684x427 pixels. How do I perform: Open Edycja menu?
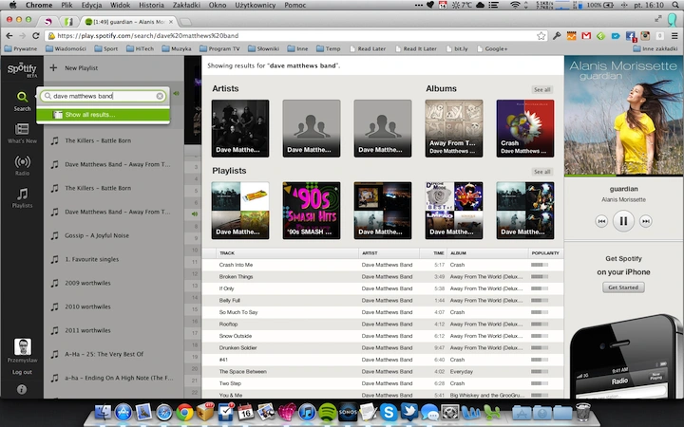91,6
